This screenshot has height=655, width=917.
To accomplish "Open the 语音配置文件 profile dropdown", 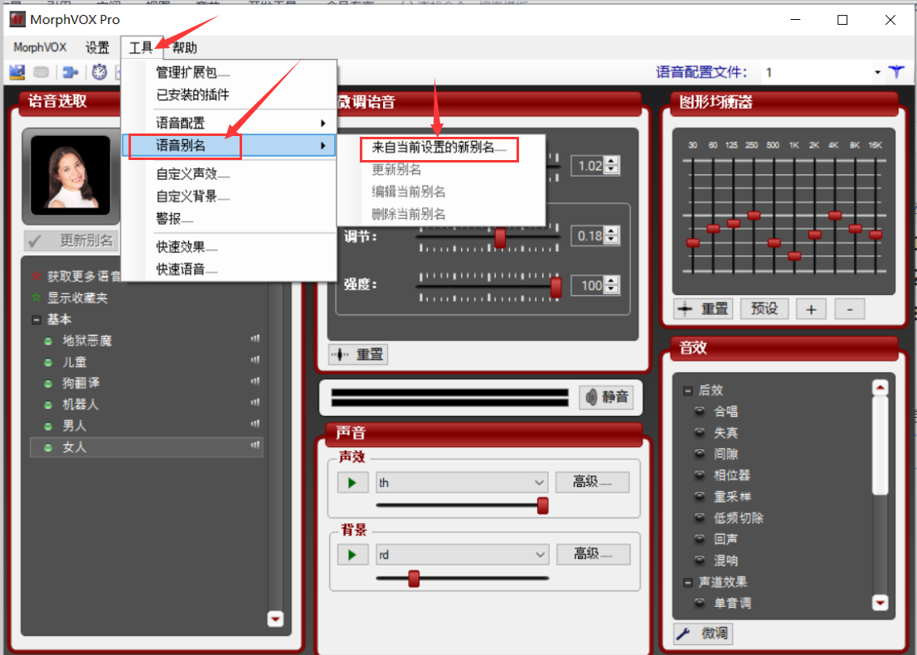I will point(877,72).
